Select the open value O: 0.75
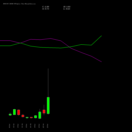The height and width of the screenshot is (132, 132). 46,9
